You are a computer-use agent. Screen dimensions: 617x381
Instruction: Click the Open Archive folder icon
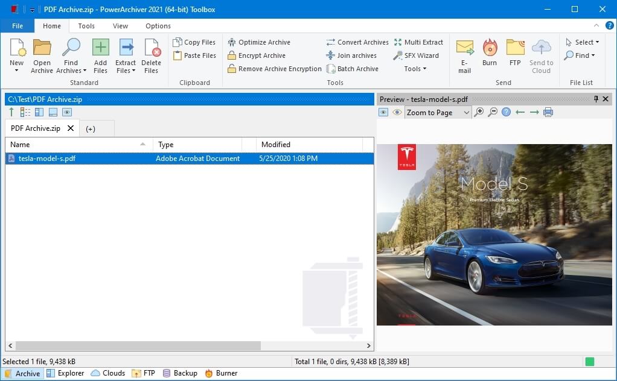point(42,48)
